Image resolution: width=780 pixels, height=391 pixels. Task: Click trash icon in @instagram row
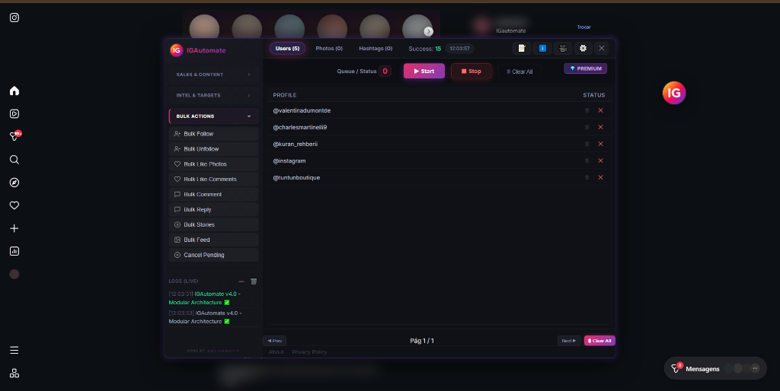tap(587, 161)
